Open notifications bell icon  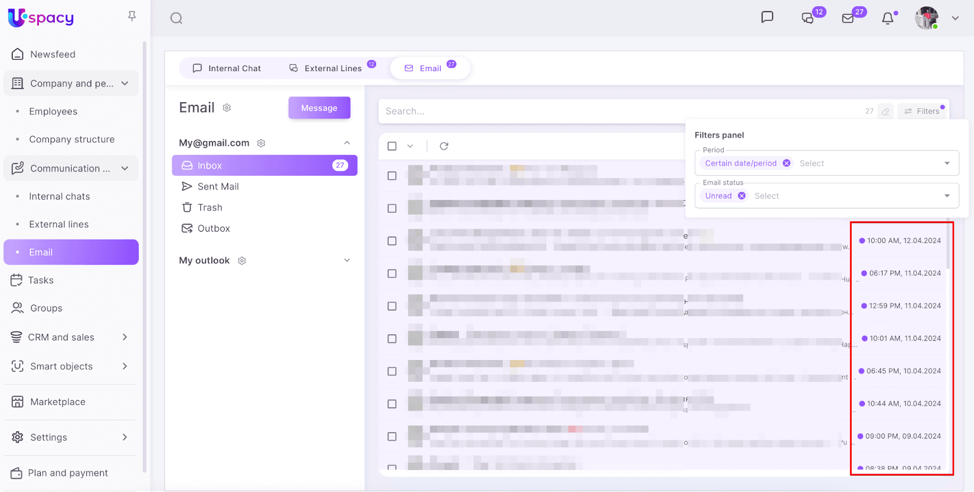point(888,18)
